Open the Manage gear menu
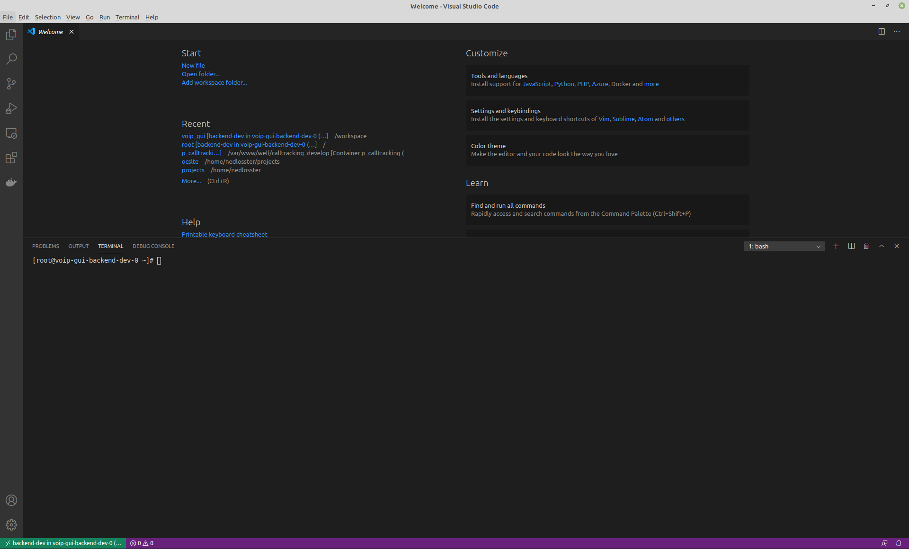Viewport: 909px width, 549px height. (11, 524)
